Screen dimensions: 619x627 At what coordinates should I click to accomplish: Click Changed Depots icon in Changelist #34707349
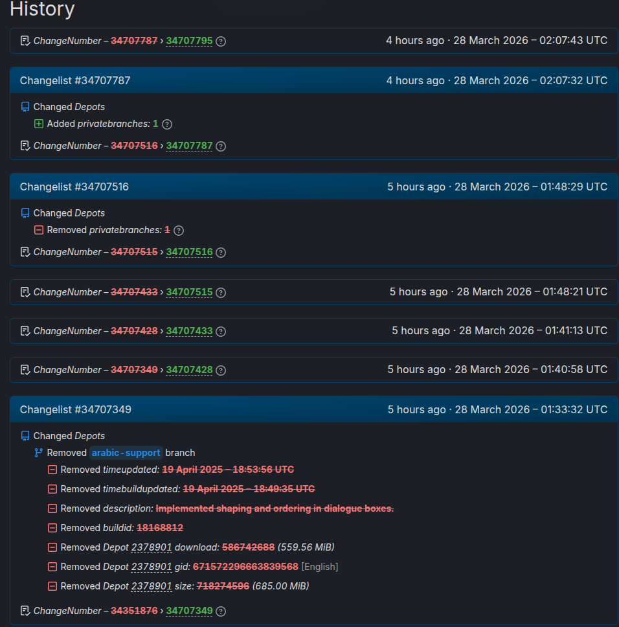[25, 436]
